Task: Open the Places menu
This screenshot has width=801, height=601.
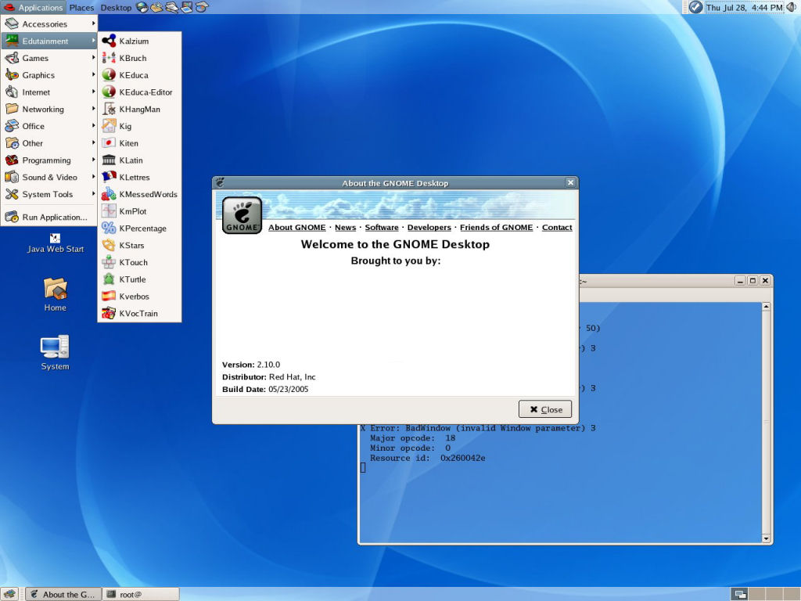Action: [81, 7]
